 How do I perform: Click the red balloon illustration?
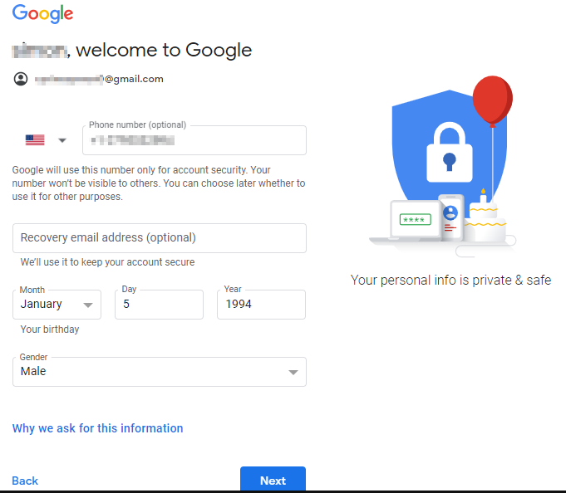click(x=492, y=100)
